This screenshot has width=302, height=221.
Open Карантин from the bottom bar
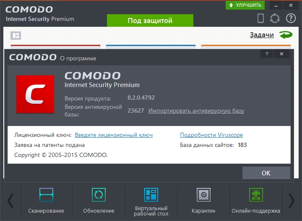pos(203,201)
